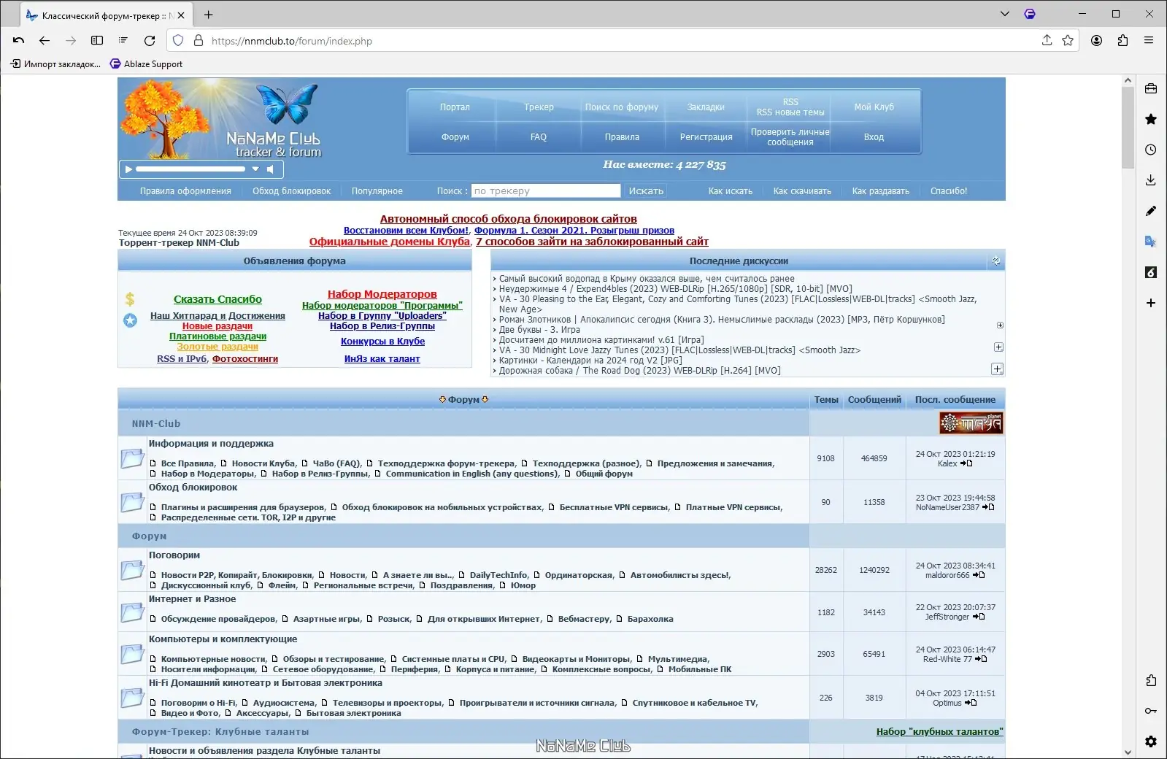This screenshot has height=759, width=1167.
Task: Open the radio player dropdown arrow
Action: point(255,169)
